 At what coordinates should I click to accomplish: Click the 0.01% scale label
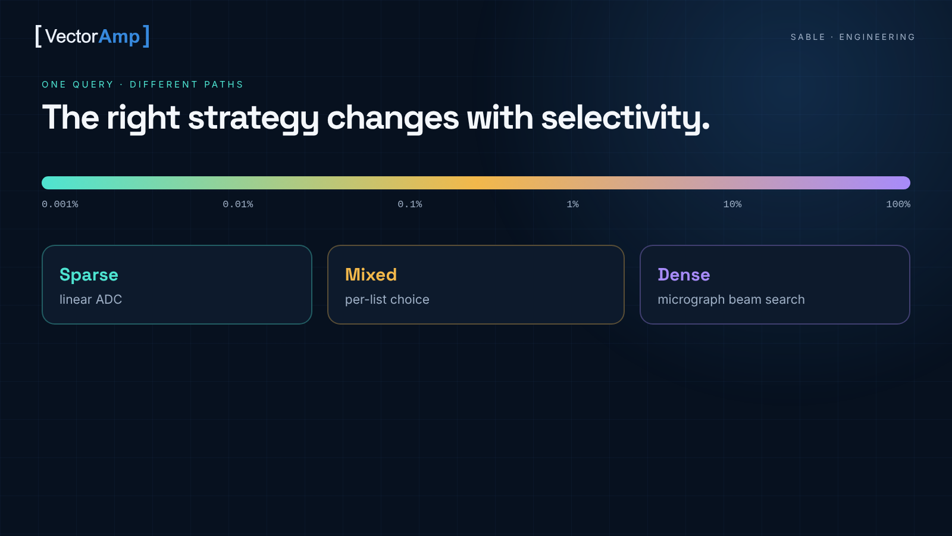238,204
